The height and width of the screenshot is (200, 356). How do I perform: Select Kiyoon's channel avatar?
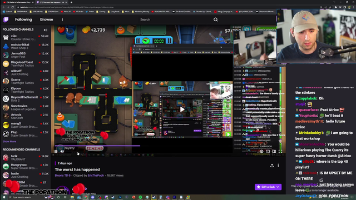click(6, 90)
